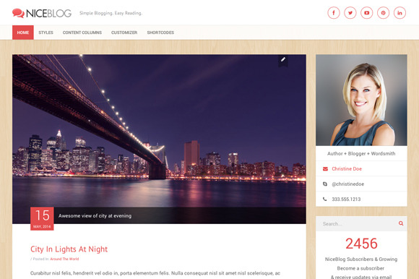The image size is (419, 279).
Task: Click the pencil icon on the featured image
Action: (283, 60)
